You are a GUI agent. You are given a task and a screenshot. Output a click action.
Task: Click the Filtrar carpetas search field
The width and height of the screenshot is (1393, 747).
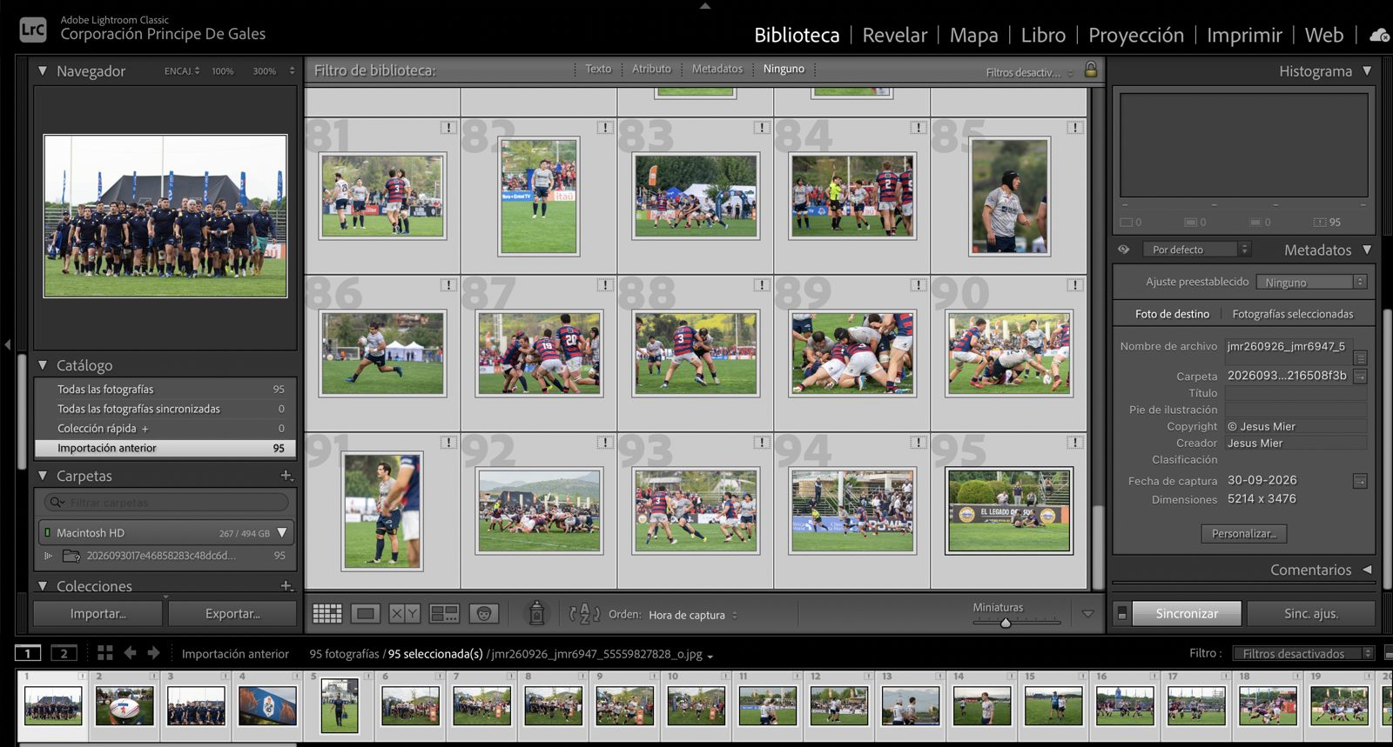165,503
